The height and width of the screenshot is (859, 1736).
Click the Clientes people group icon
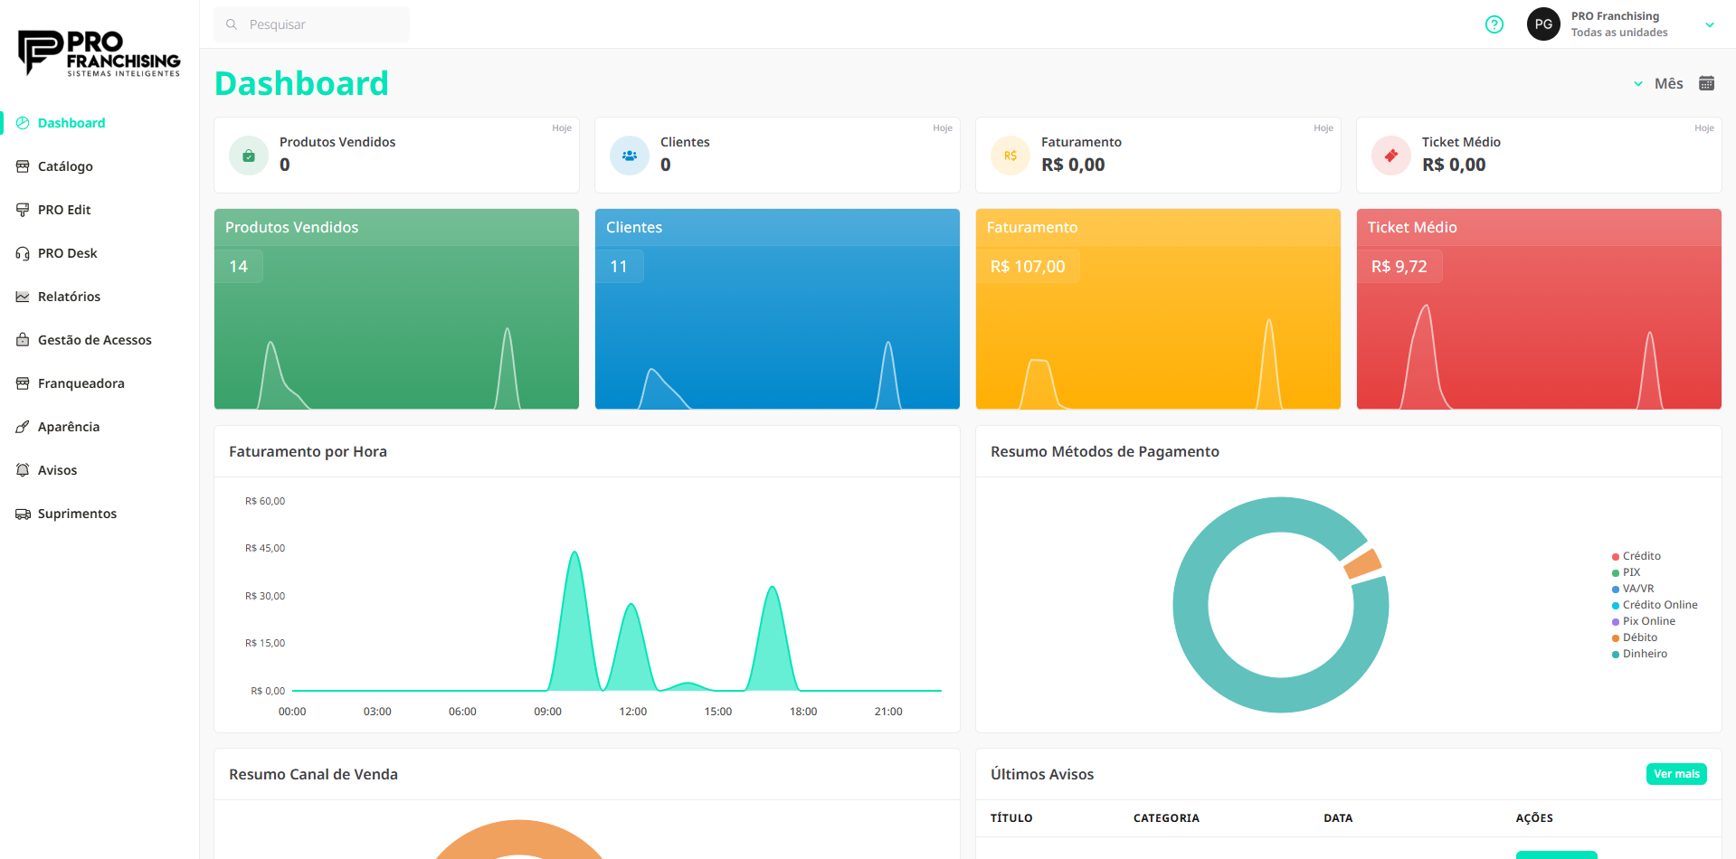pos(630,156)
